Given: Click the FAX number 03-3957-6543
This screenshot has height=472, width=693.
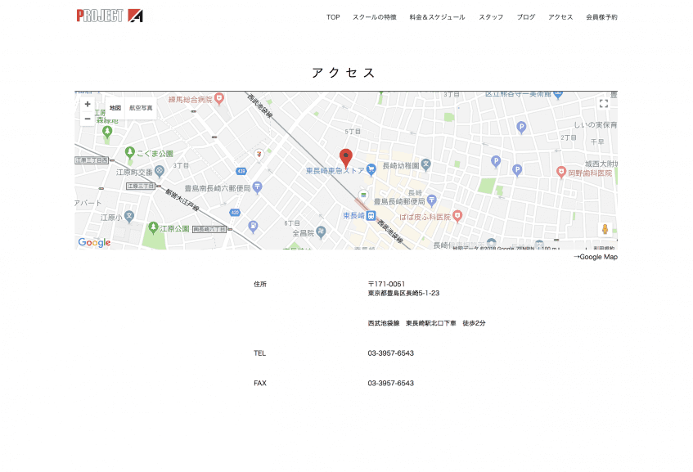Looking at the screenshot, I should 391,383.
